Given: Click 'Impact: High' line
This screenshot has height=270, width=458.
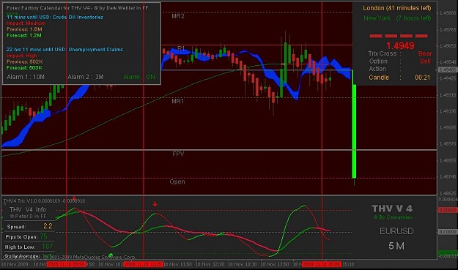Looking at the screenshot, I should 21,56.
